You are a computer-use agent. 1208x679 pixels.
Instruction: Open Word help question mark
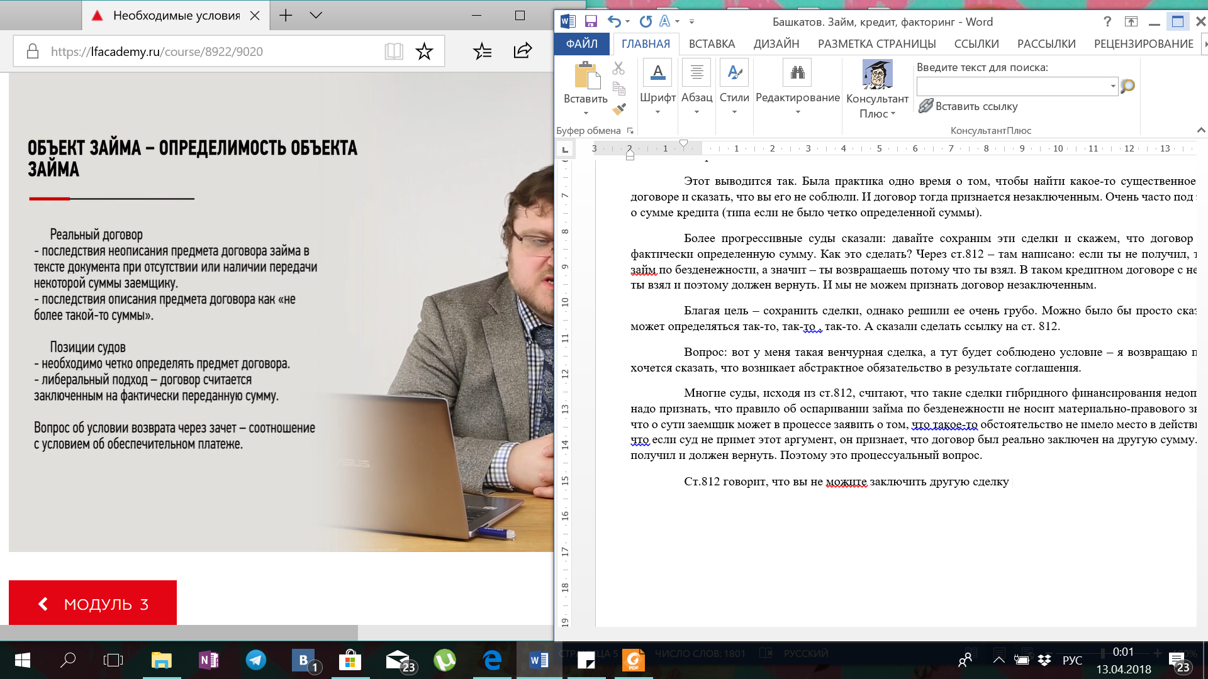1107,21
